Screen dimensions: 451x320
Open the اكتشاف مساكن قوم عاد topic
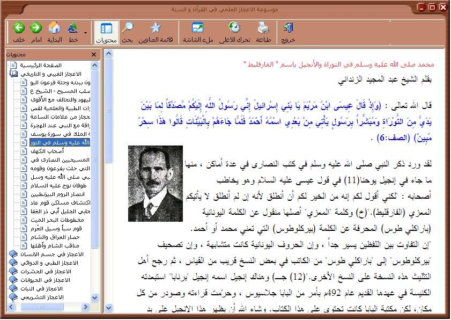click(x=60, y=203)
